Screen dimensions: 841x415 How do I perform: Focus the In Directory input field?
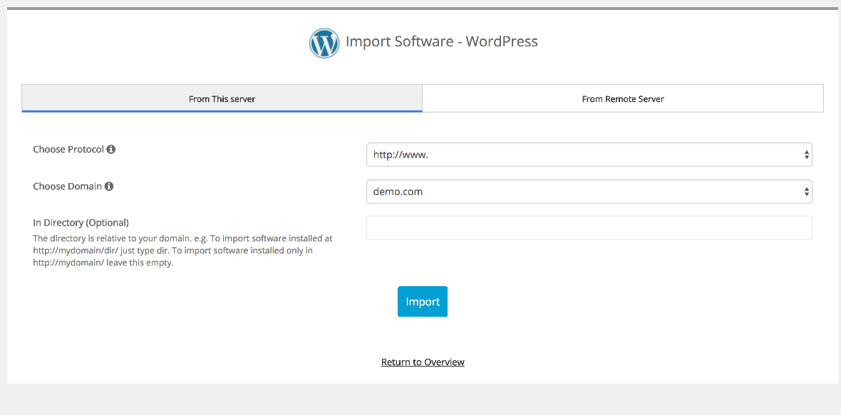point(589,228)
